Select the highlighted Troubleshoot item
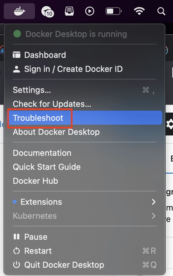The width and height of the screenshot is (173, 276). 85,118
